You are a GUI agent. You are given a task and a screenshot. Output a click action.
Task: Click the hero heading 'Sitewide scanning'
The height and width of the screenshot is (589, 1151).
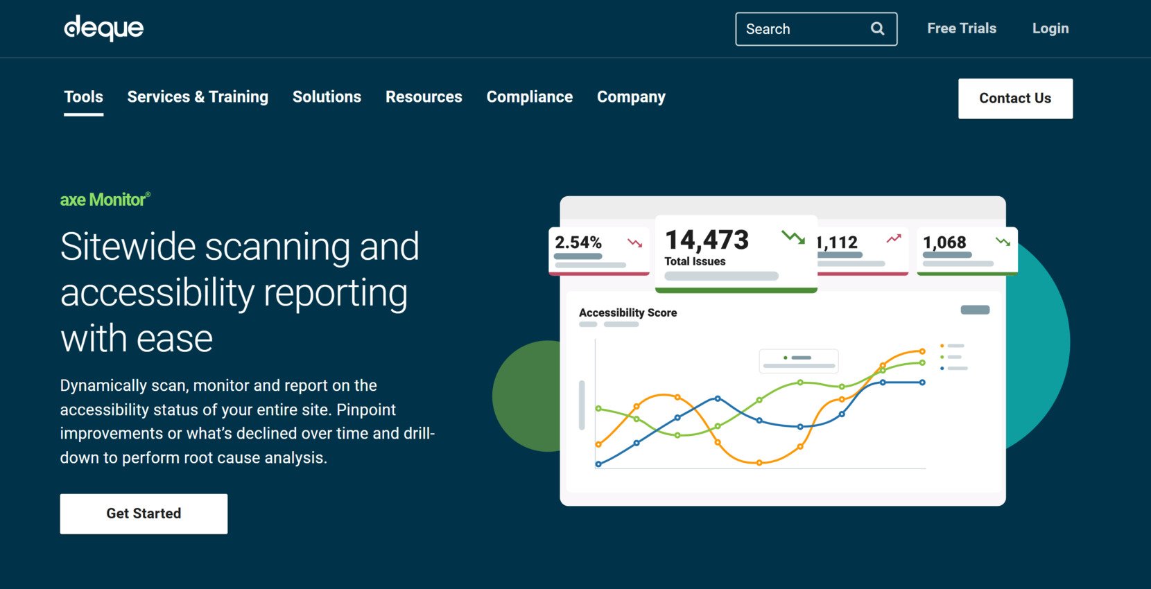click(x=240, y=292)
